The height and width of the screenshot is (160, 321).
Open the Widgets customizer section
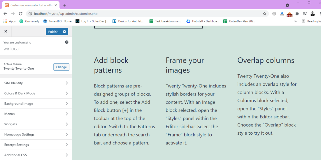(36, 124)
